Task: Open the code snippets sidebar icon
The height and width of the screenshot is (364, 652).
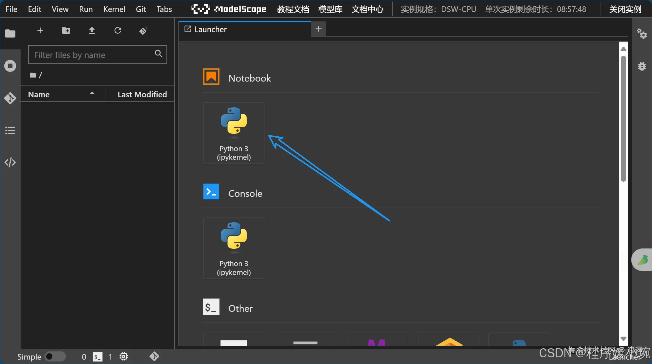Action: [10, 162]
